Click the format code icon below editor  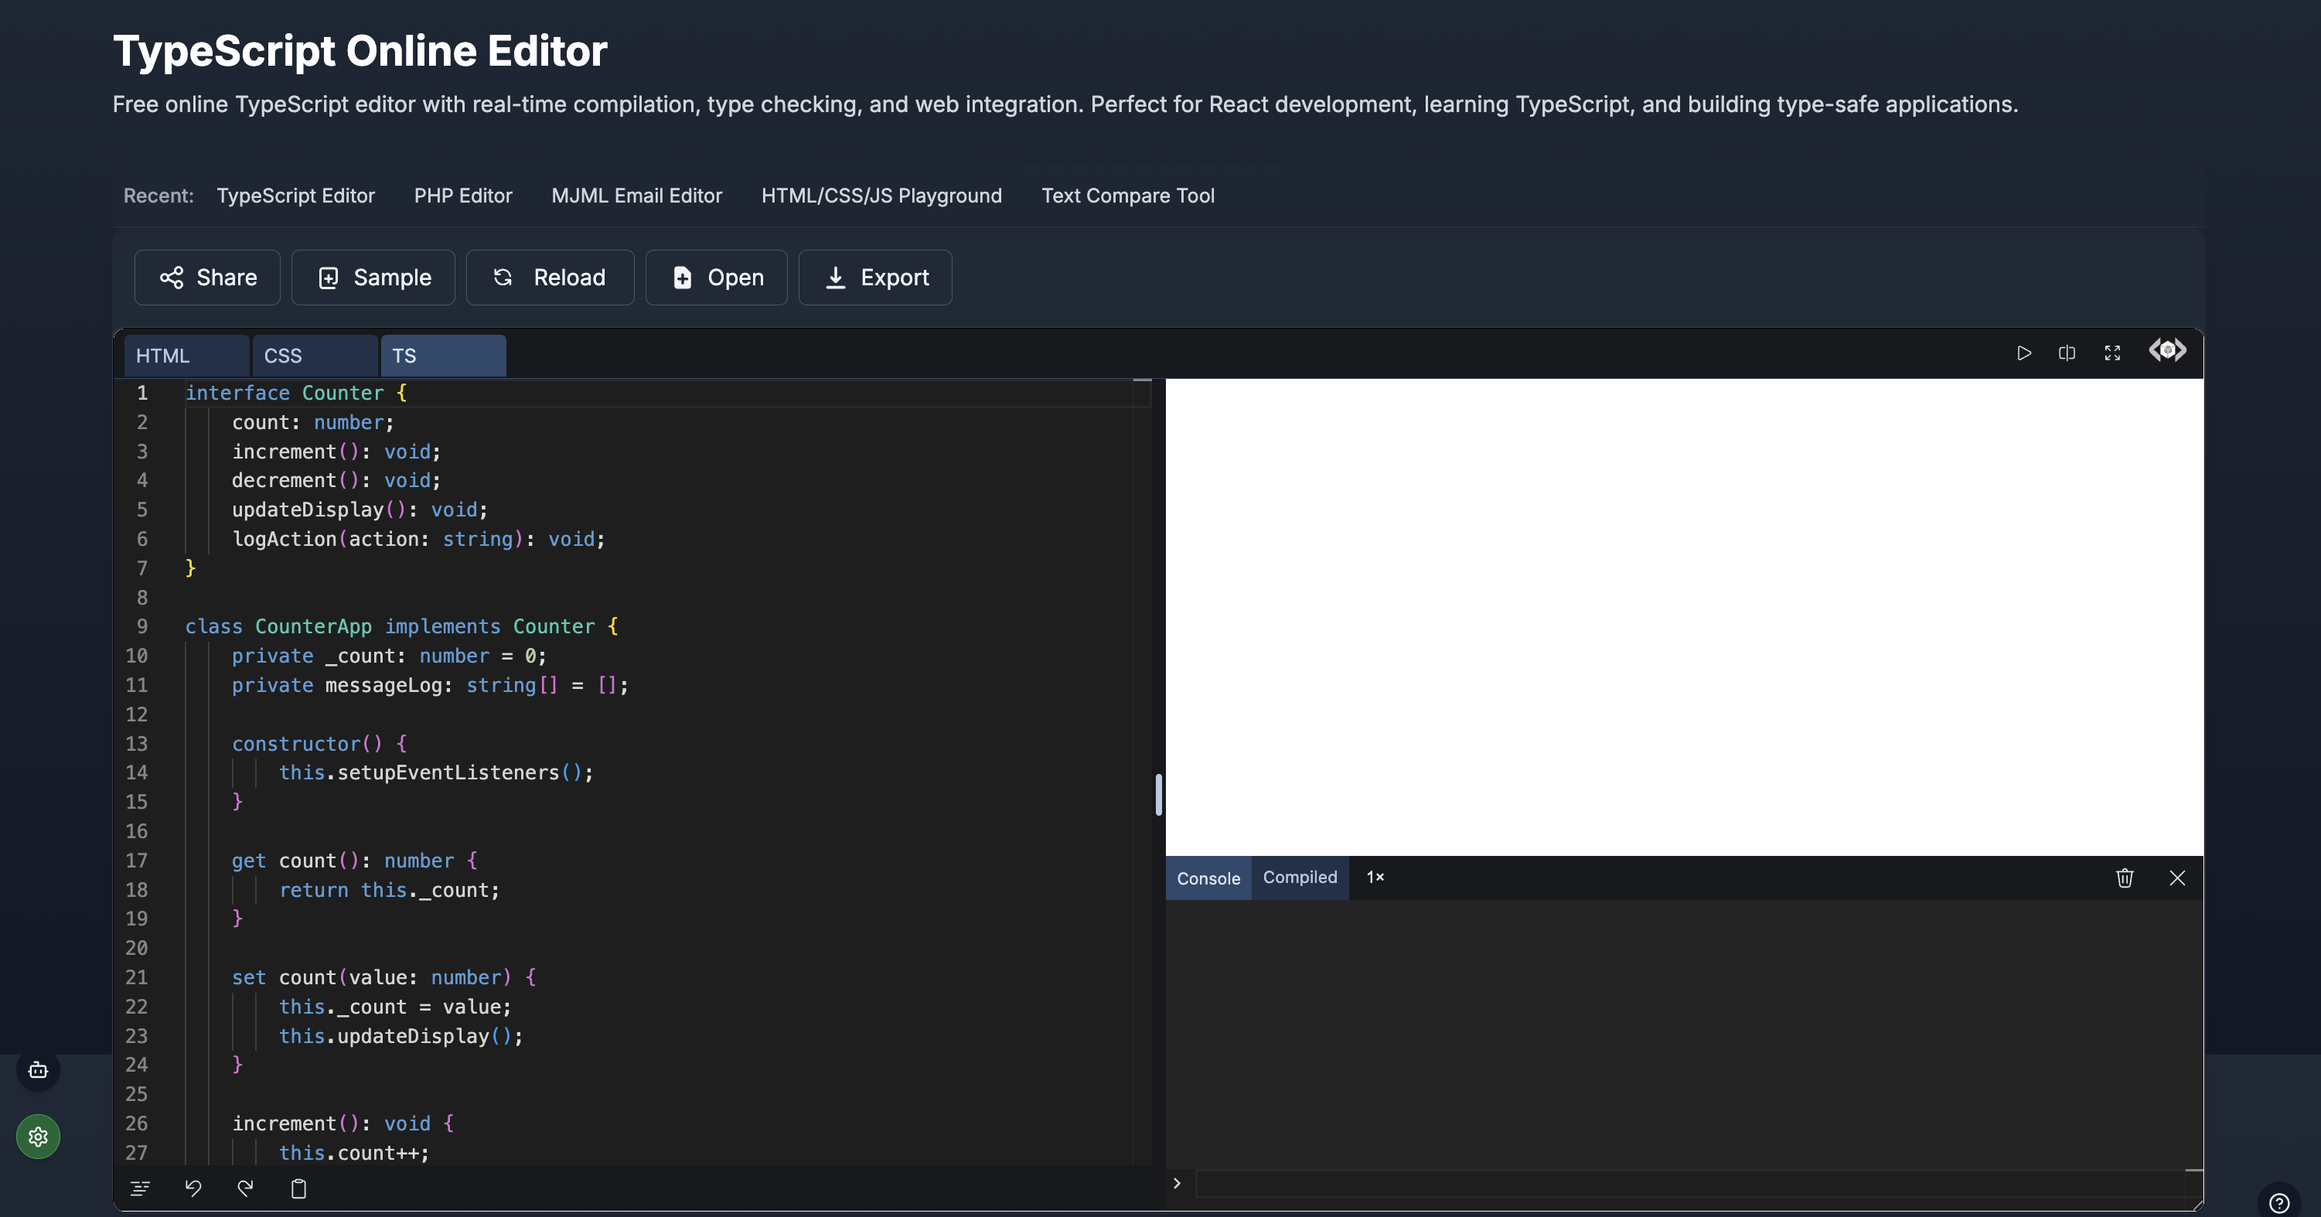pyautogui.click(x=140, y=1188)
